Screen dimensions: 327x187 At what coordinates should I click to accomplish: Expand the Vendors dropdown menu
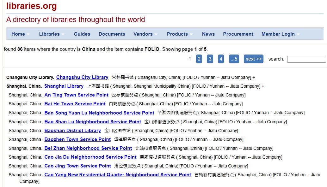pos(145,34)
